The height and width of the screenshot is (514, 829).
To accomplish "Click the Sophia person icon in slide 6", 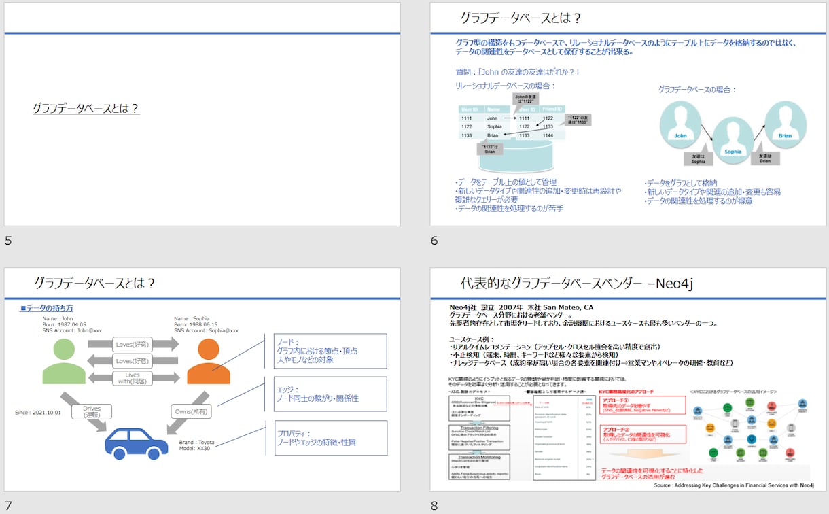I will (733, 141).
